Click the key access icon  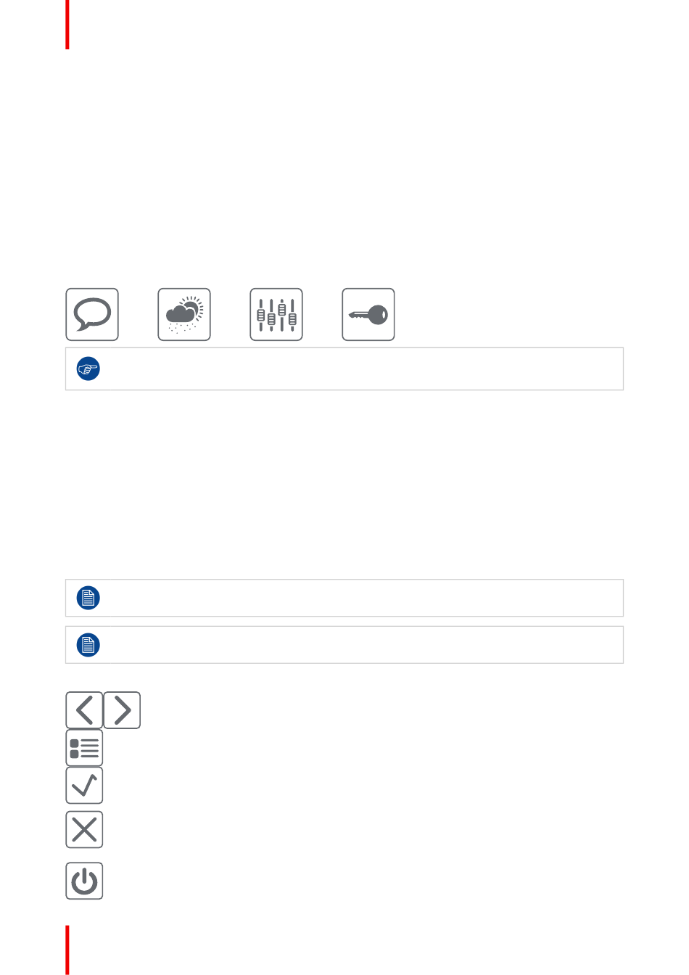368,314
